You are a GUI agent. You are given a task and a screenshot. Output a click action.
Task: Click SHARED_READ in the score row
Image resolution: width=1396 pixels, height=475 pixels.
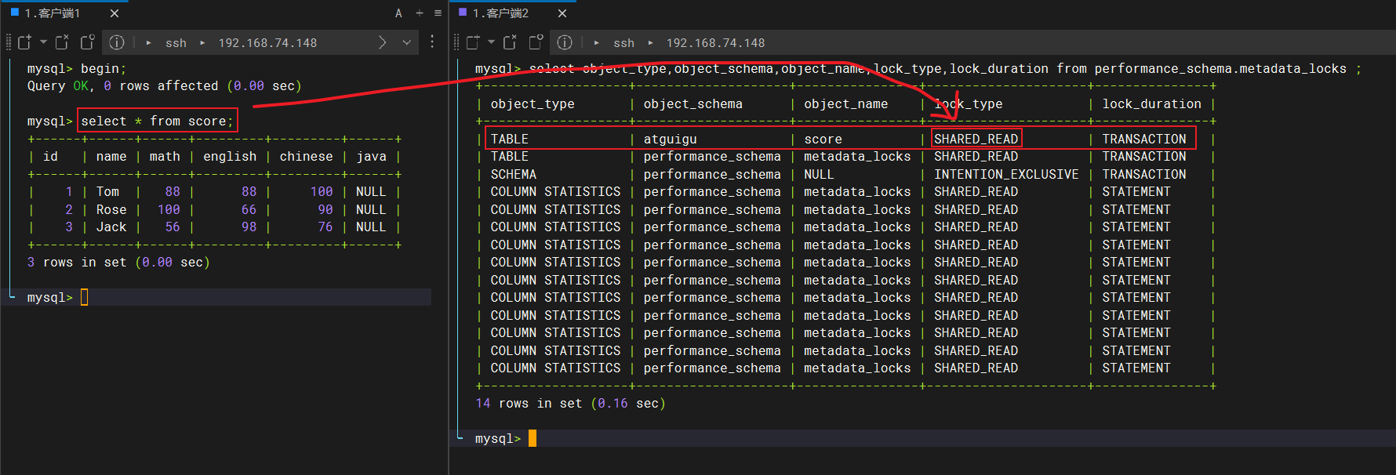(x=976, y=139)
